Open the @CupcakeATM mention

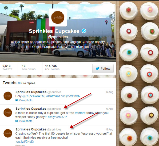(33, 96)
